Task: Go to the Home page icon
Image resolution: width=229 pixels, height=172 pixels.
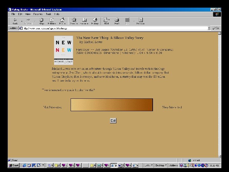Action: point(62,21)
